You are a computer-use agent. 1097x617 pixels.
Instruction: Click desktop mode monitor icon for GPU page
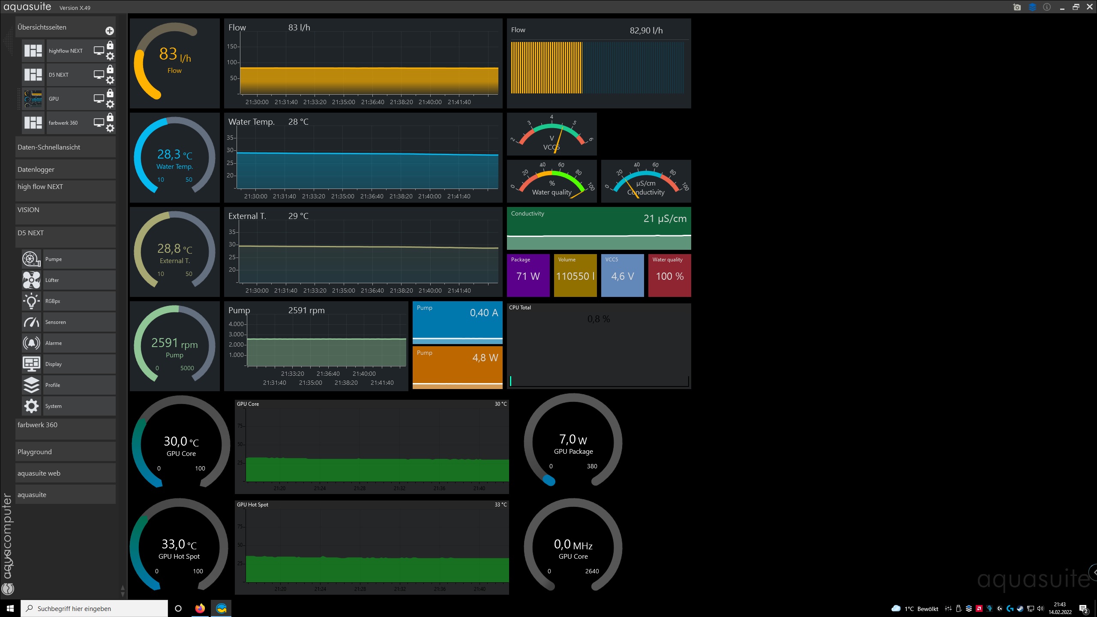tap(99, 99)
